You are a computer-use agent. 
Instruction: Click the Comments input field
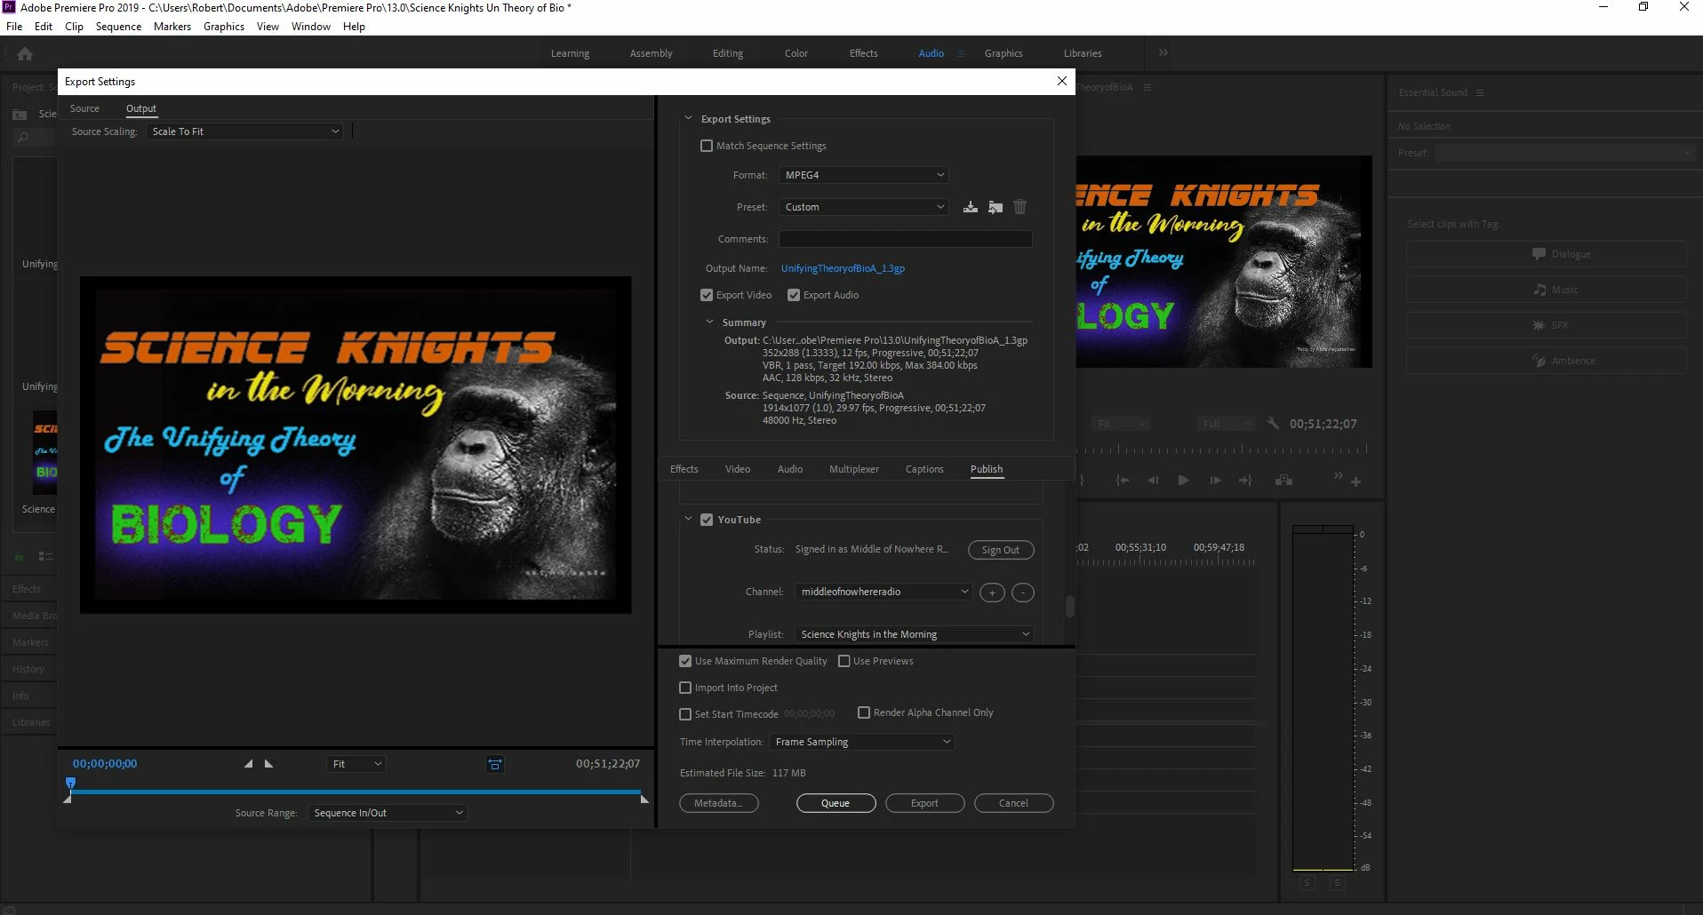coord(905,239)
